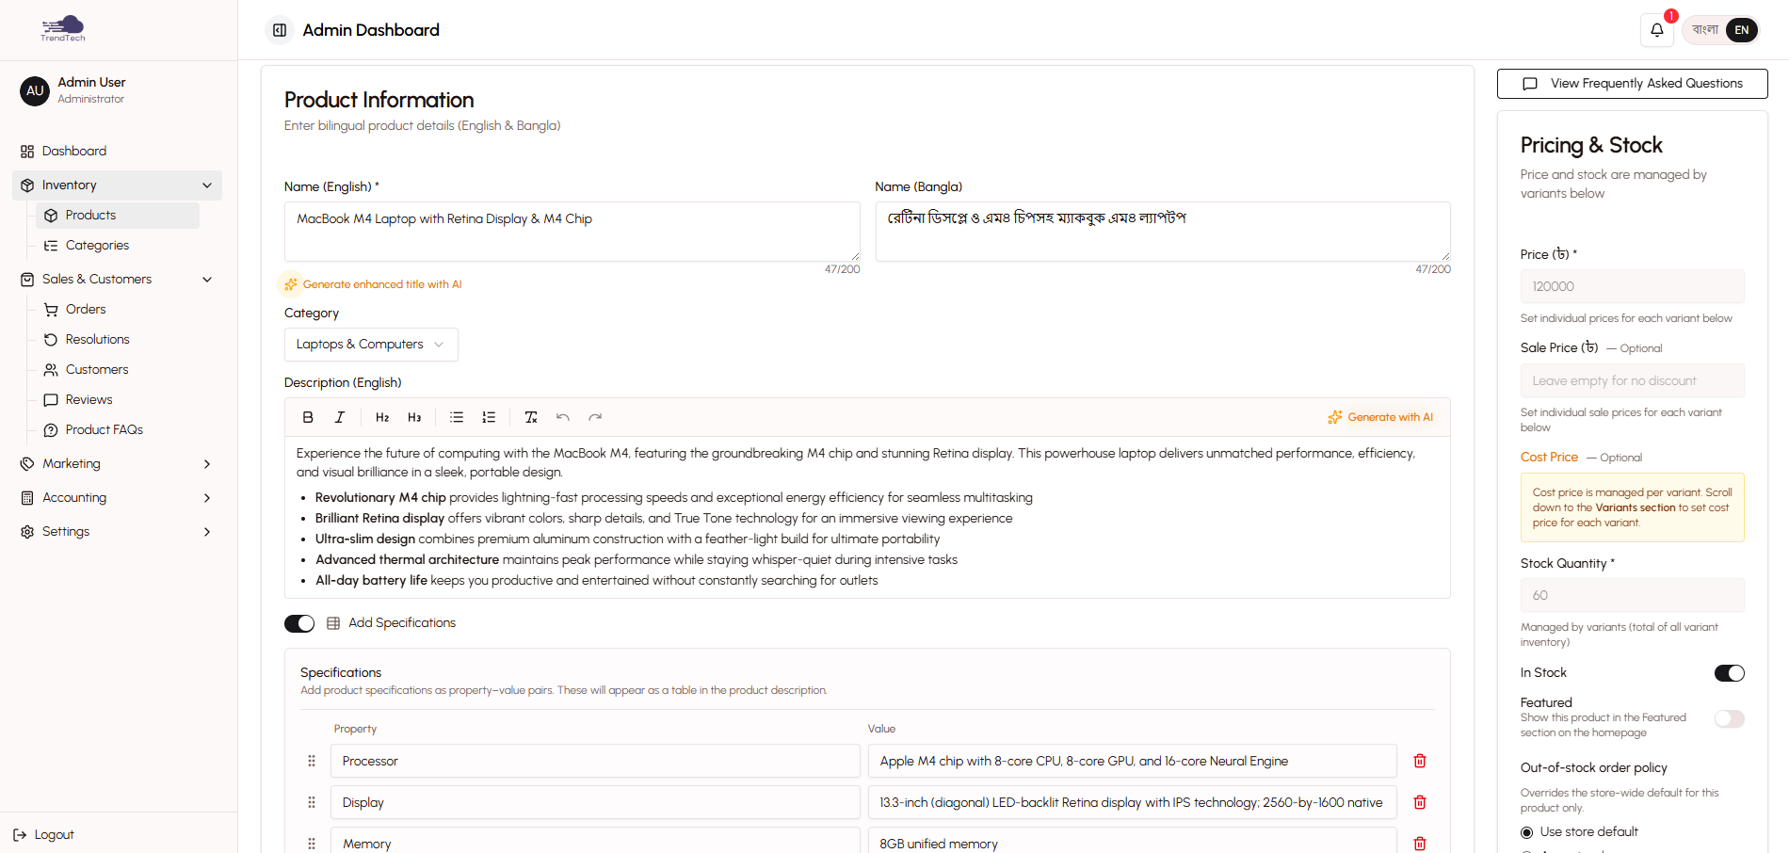This screenshot has width=1789, height=853.
Task: Navigate to the Orders page
Action: point(85,309)
